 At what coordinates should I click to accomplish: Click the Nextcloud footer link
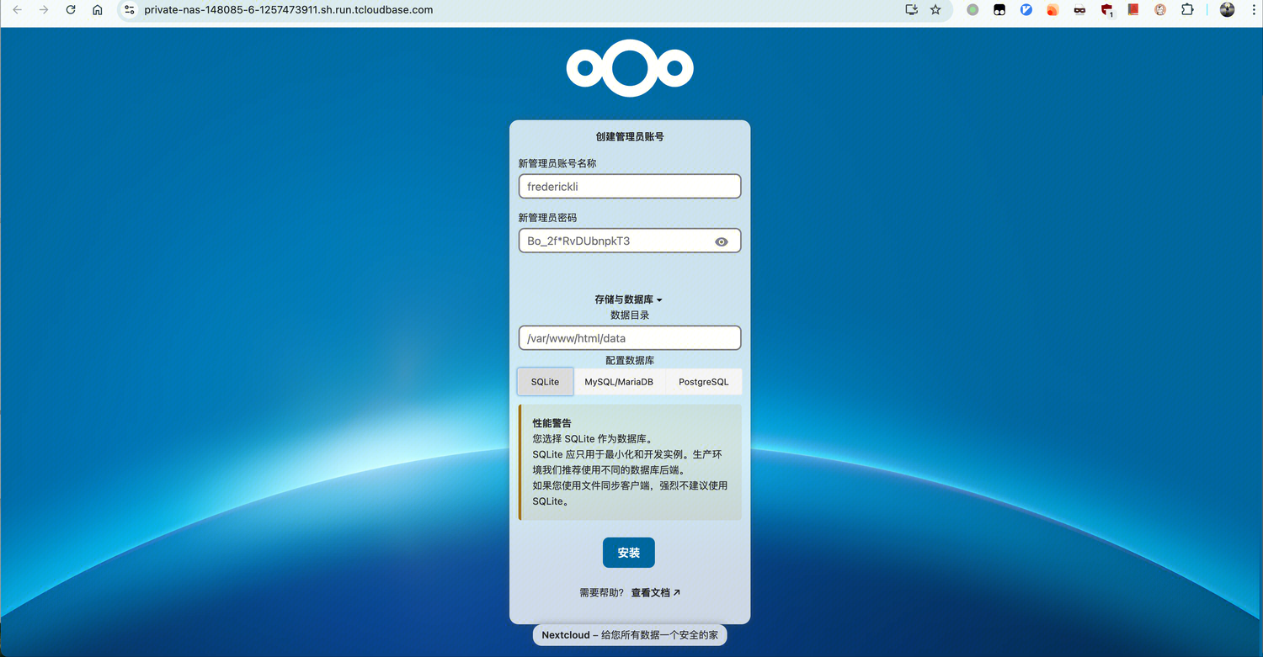click(x=565, y=635)
